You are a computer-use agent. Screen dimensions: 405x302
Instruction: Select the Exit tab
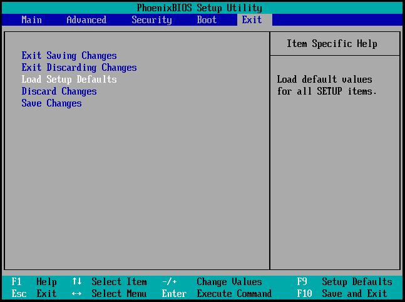(252, 20)
